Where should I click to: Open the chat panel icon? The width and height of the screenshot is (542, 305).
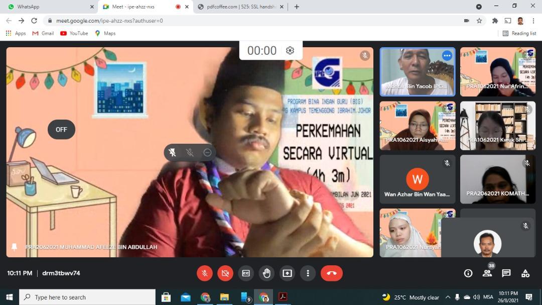pos(506,273)
